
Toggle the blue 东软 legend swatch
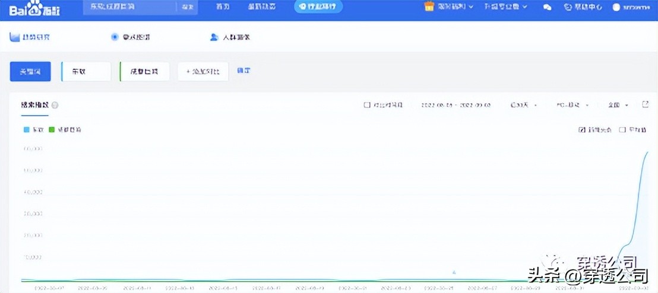click(27, 130)
